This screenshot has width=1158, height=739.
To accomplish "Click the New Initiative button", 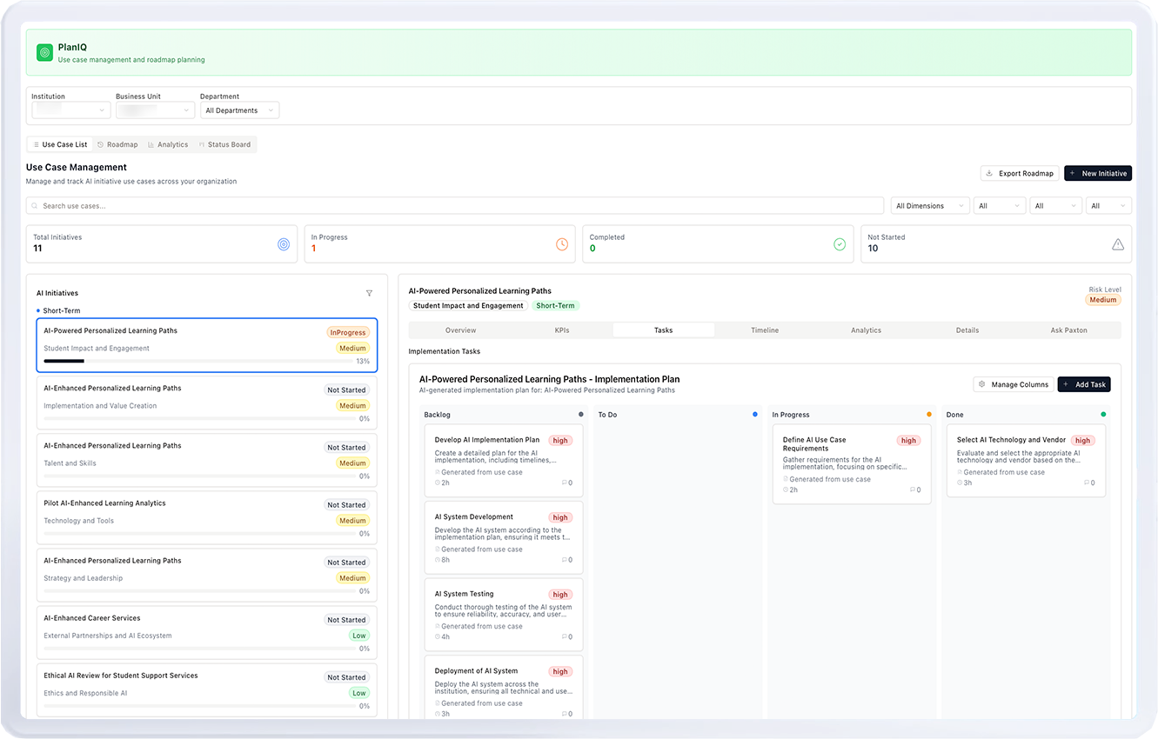I will (1097, 173).
